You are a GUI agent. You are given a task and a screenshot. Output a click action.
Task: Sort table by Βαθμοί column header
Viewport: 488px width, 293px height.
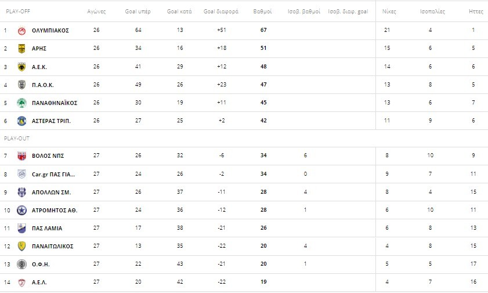click(x=263, y=12)
